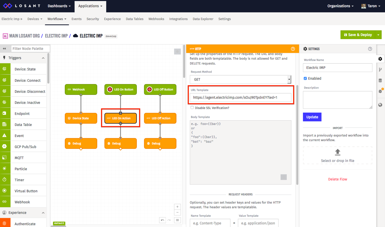
Task: Open the Electric Imp breadcrumb link
Action: (56, 36)
